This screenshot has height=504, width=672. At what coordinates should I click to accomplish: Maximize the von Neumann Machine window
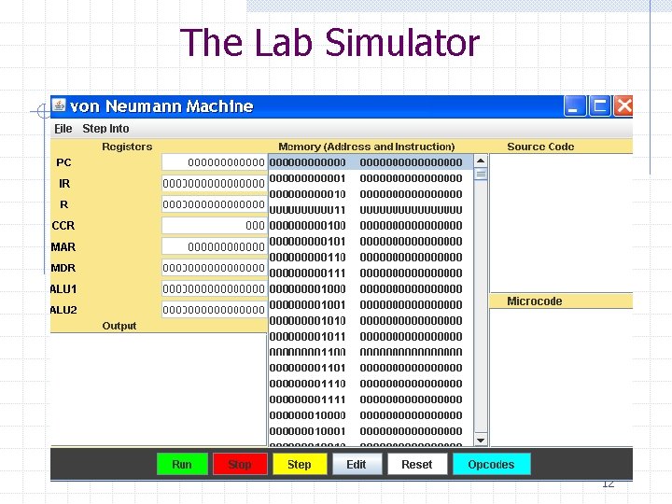tap(599, 105)
